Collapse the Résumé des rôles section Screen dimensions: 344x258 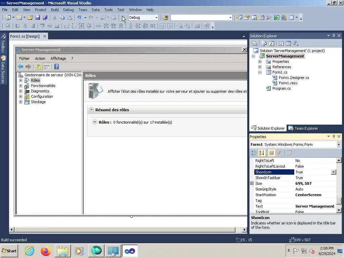(91, 110)
